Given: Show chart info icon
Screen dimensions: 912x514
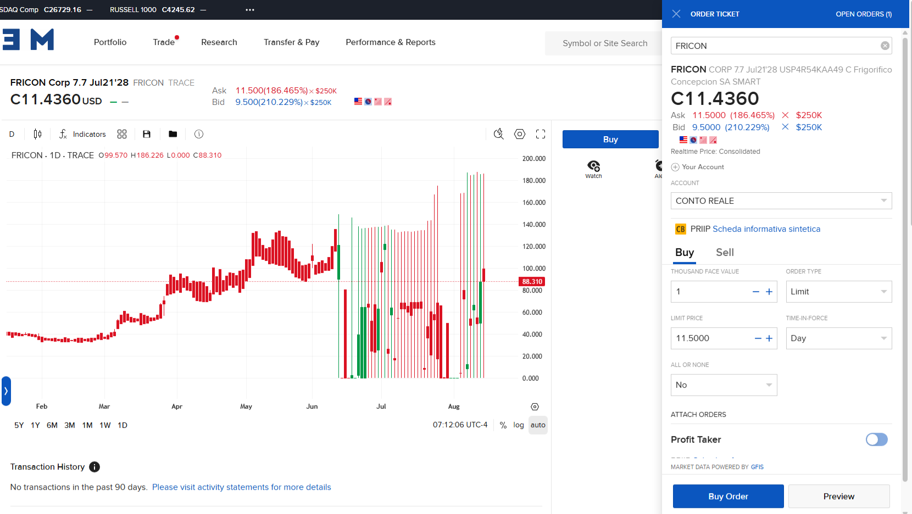Looking at the screenshot, I should [199, 134].
